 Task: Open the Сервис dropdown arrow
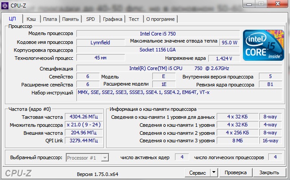click(x=214, y=172)
